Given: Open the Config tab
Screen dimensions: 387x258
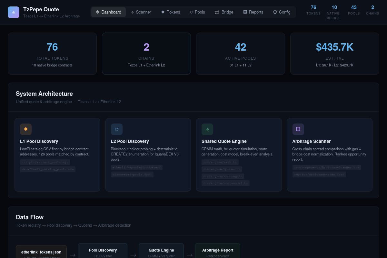Looking at the screenshot, I should pos(282,12).
